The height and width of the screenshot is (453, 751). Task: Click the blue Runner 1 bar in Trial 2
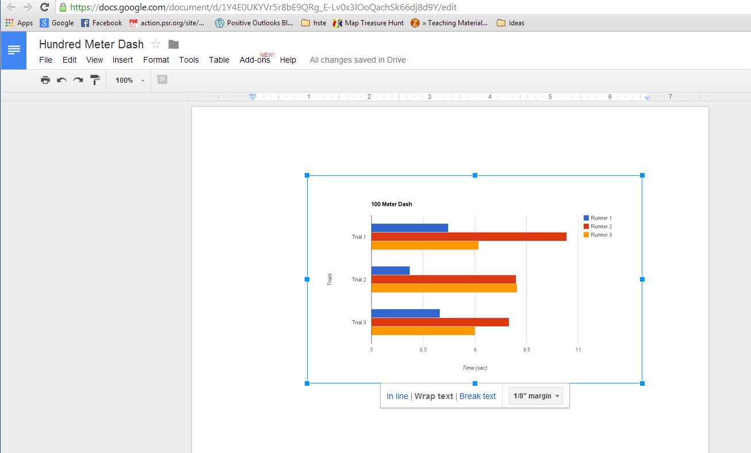tap(390, 271)
